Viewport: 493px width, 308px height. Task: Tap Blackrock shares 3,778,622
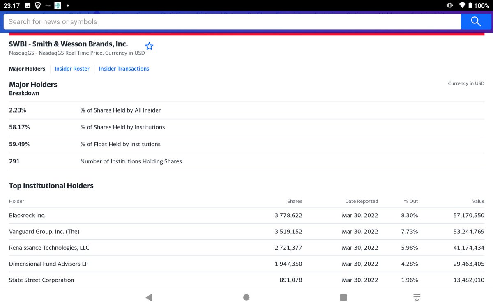pyautogui.click(x=288, y=215)
